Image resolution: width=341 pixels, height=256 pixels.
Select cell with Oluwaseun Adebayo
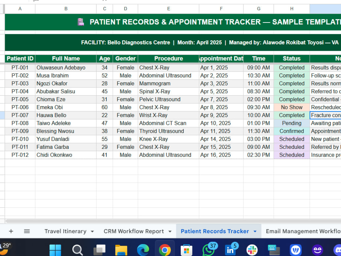[x=66, y=68]
